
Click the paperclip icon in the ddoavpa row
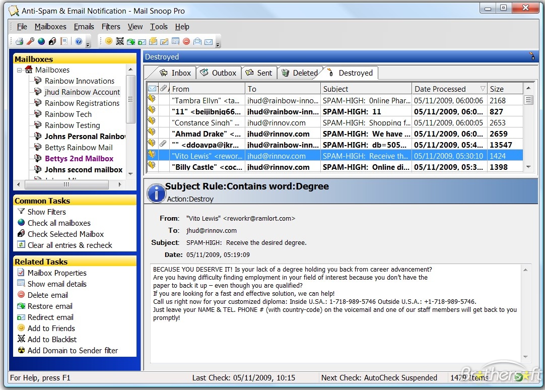pyautogui.click(x=163, y=143)
